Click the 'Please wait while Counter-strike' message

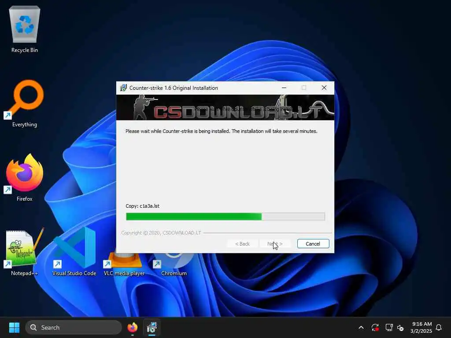click(x=221, y=131)
